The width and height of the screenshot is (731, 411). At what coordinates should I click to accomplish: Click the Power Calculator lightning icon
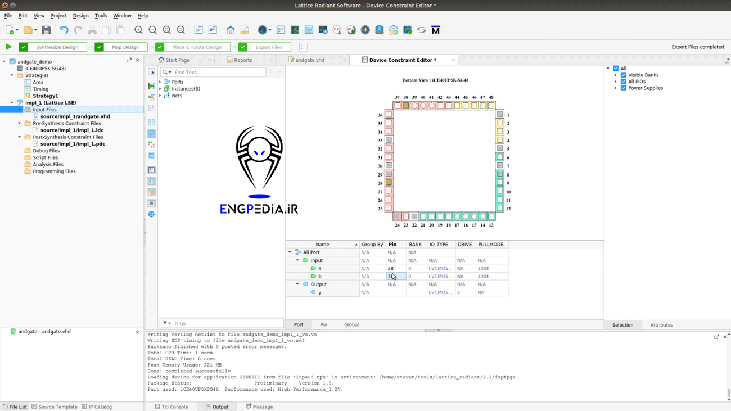(365, 30)
